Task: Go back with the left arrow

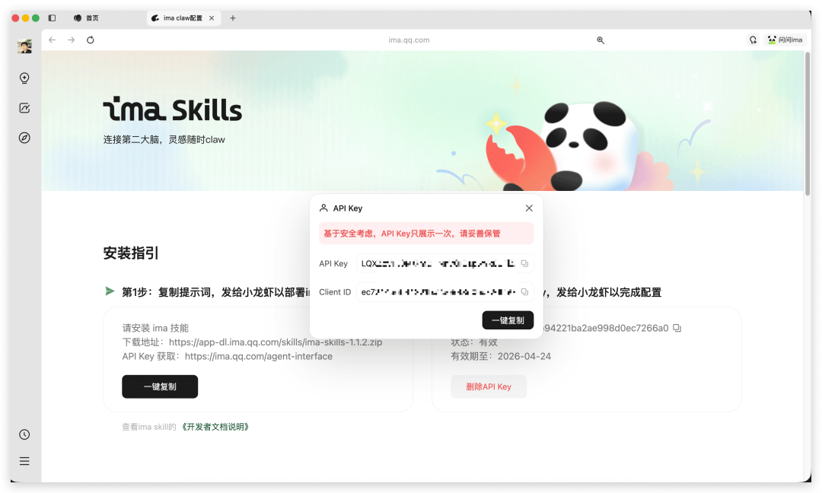Action: pyautogui.click(x=52, y=40)
